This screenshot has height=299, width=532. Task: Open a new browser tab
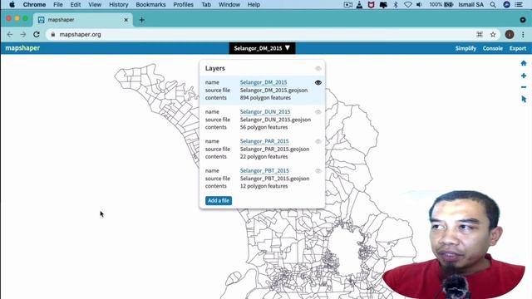(x=142, y=20)
